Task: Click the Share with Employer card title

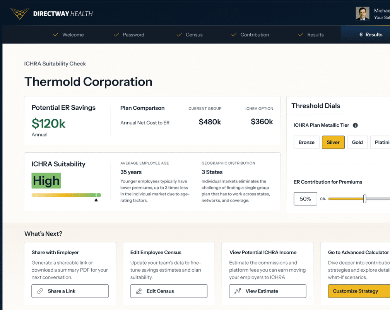Action: point(55,252)
